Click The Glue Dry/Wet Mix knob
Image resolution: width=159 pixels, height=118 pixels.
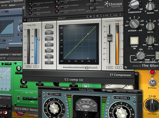tap(150, 40)
